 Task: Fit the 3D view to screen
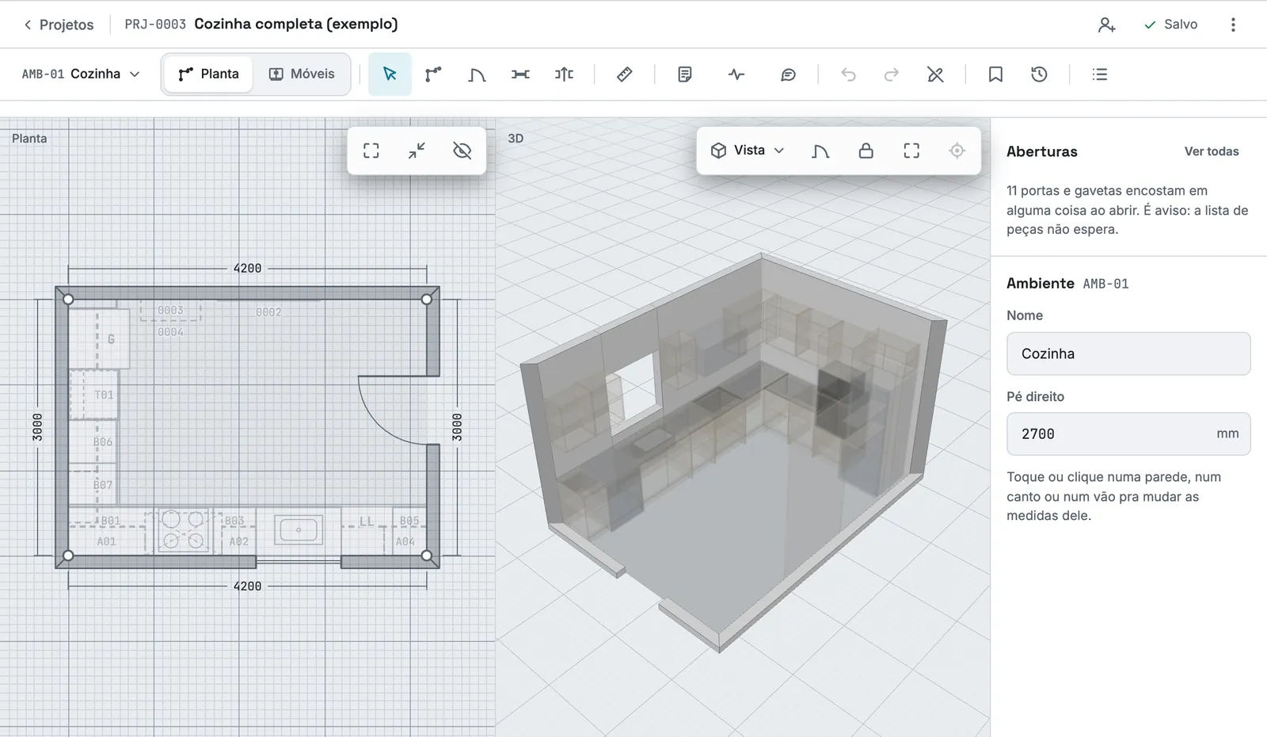click(911, 151)
